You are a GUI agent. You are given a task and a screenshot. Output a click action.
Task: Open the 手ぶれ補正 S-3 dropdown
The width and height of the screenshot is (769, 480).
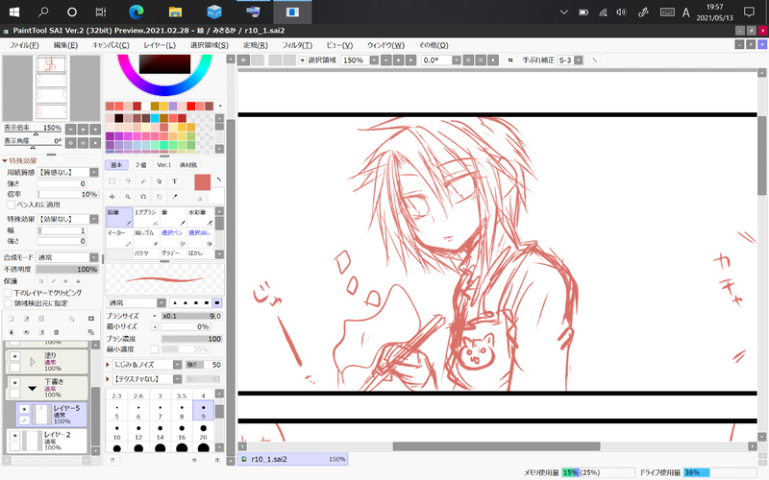click(579, 60)
